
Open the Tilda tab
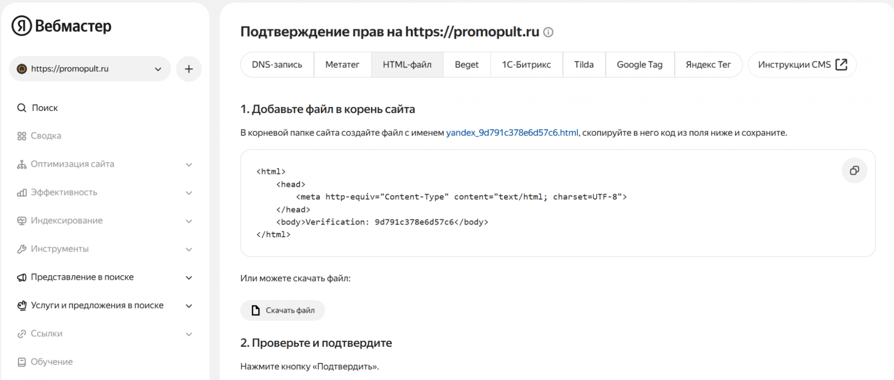click(x=584, y=65)
